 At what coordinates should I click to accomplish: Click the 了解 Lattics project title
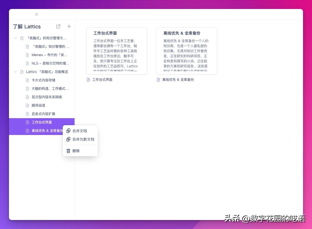point(27,26)
